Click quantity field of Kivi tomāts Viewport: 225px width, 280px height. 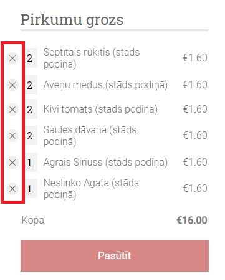(x=31, y=109)
